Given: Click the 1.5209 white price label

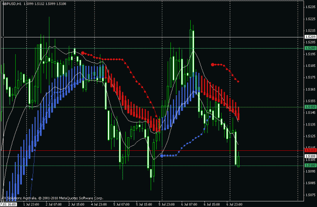Looking at the screenshot, I should 310,37.
